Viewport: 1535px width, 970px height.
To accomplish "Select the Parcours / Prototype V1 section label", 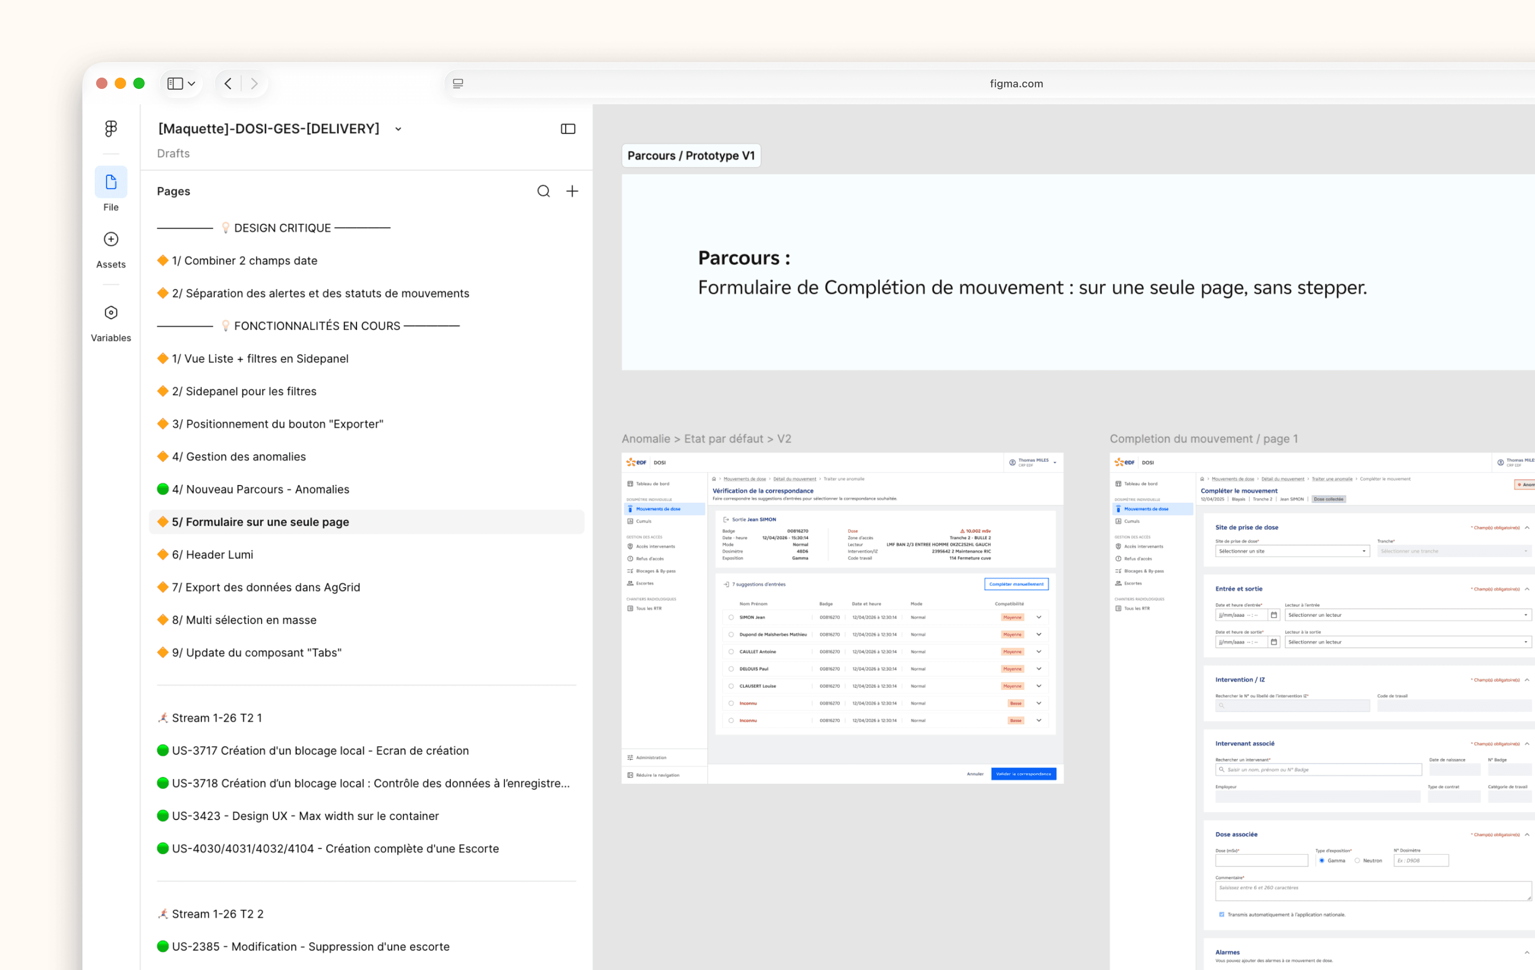I will (691, 156).
